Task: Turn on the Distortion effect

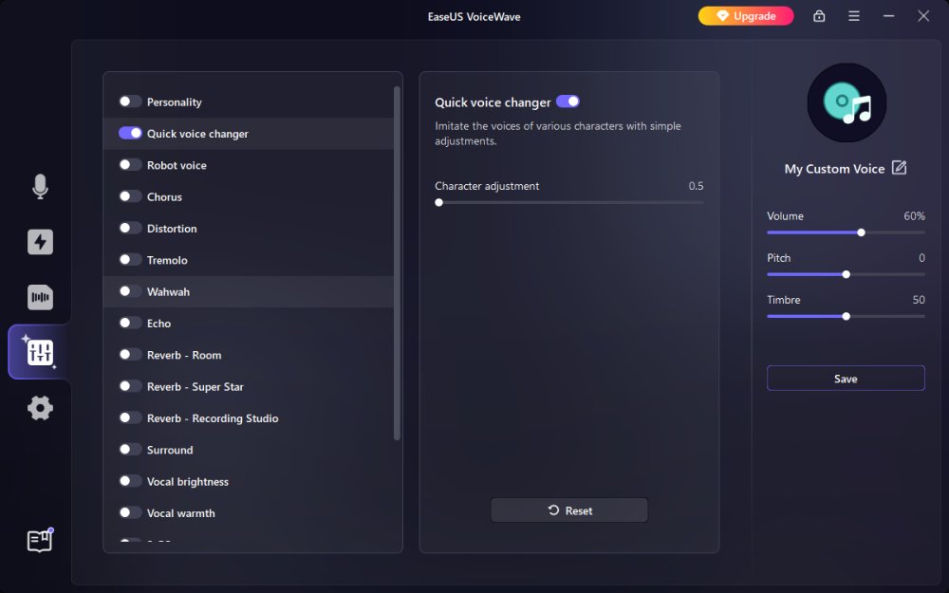Action: coord(130,228)
